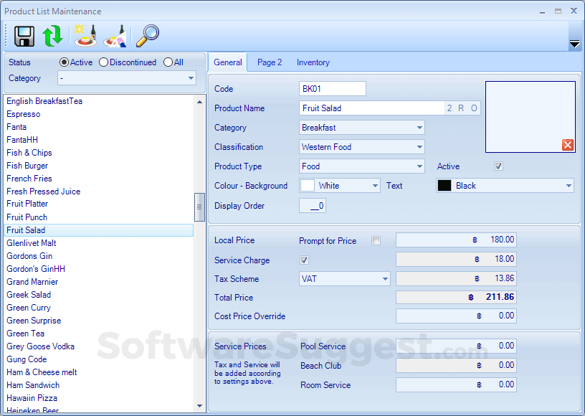Click the Room Service price field
This screenshot has width=585, height=416.
(456, 384)
